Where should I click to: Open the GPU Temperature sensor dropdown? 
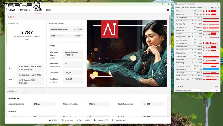click(192, 17)
